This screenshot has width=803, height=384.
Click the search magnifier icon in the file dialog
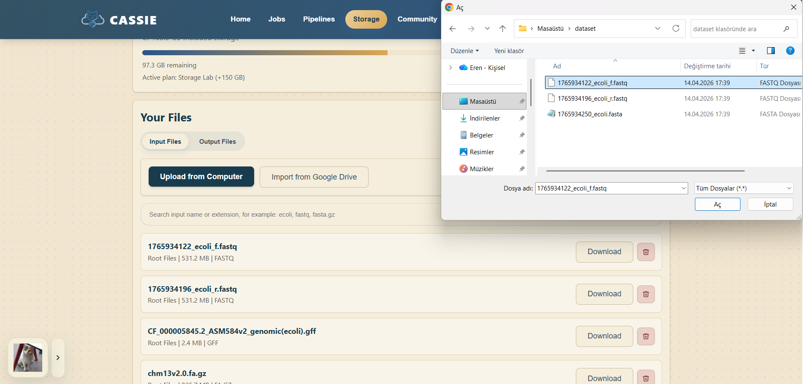click(786, 29)
